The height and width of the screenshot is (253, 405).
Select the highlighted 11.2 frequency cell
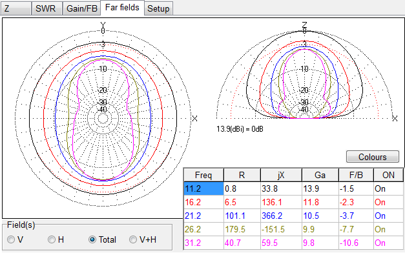pos(203,188)
